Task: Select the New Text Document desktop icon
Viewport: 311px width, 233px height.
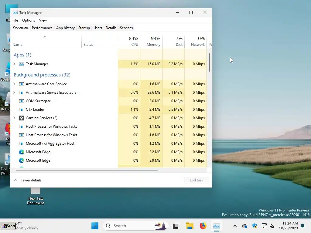Action: (36, 196)
